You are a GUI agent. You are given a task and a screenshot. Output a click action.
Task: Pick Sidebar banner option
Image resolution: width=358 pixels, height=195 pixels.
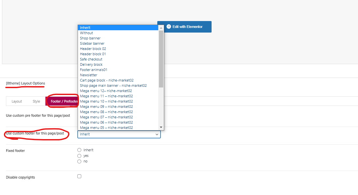click(x=118, y=43)
